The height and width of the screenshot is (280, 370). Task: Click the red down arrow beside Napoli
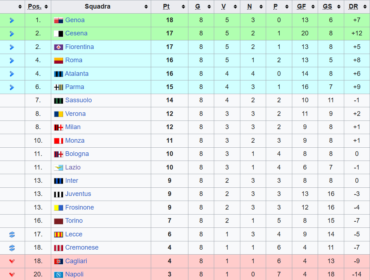pos(12,275)
